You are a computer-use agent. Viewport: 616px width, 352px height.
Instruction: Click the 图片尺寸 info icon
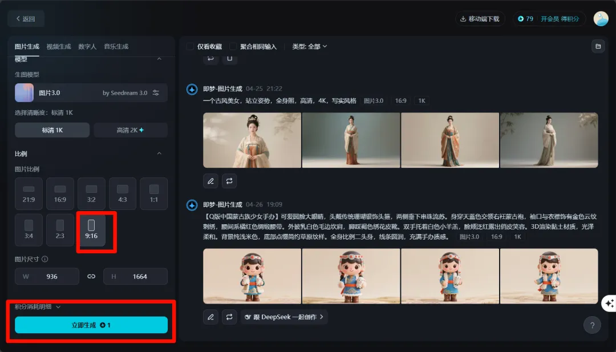(x=45, y=259)
